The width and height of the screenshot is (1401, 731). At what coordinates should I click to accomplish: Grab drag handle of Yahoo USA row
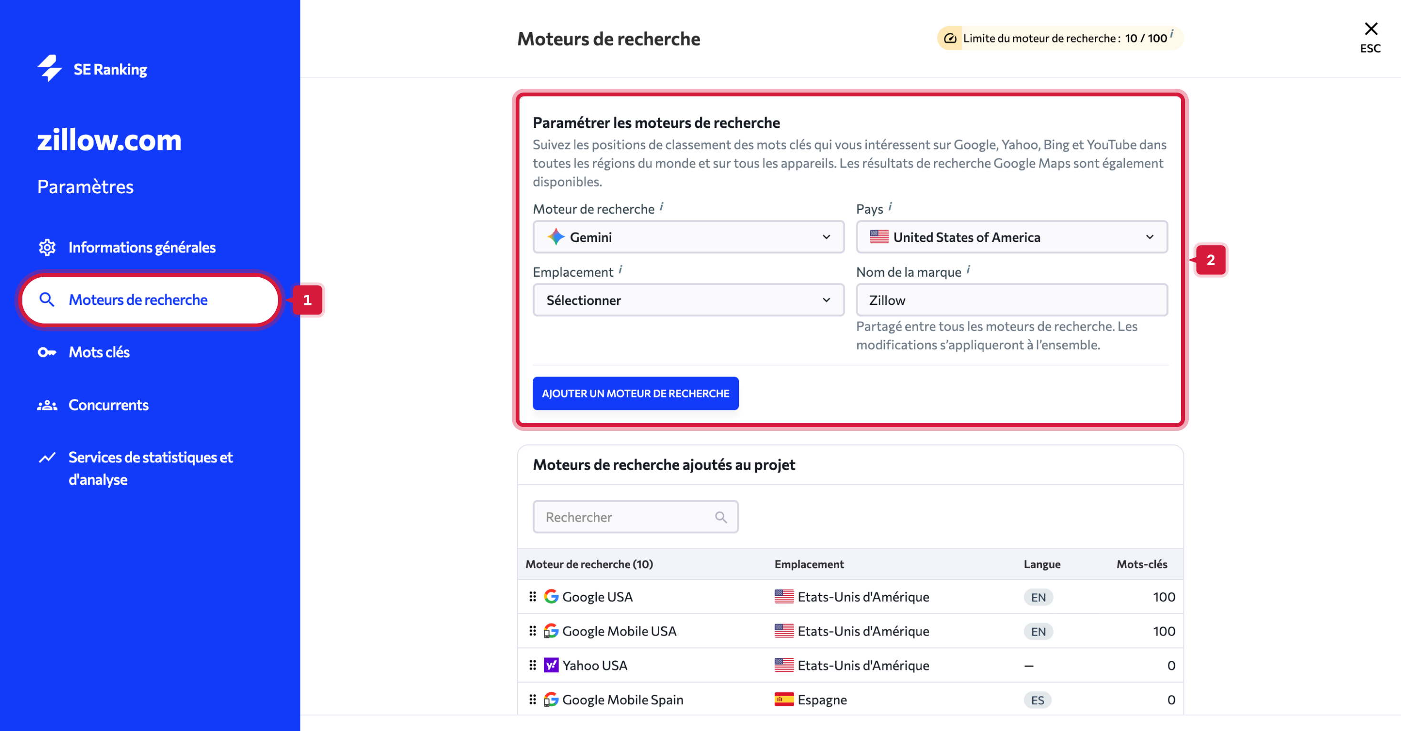click(532, 665)
